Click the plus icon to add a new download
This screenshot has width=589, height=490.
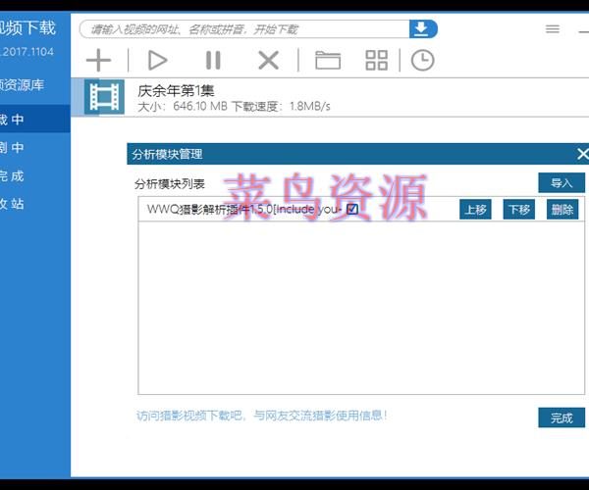[98, 61]
